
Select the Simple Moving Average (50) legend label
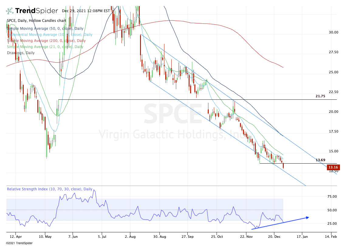point(45,29)
